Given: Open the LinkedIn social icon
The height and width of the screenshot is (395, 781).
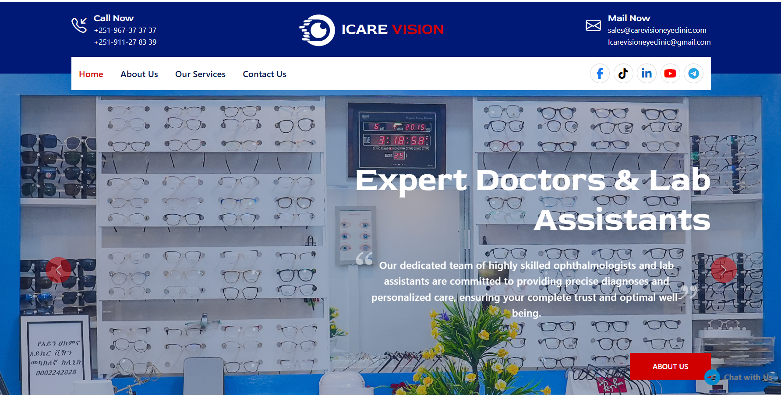Looking at the screenshot, I should (x=647, y=74).
